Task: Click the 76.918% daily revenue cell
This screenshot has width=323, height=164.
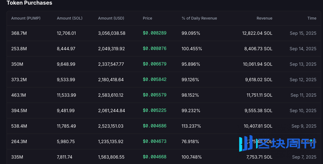Action: [x=190, y=141]
